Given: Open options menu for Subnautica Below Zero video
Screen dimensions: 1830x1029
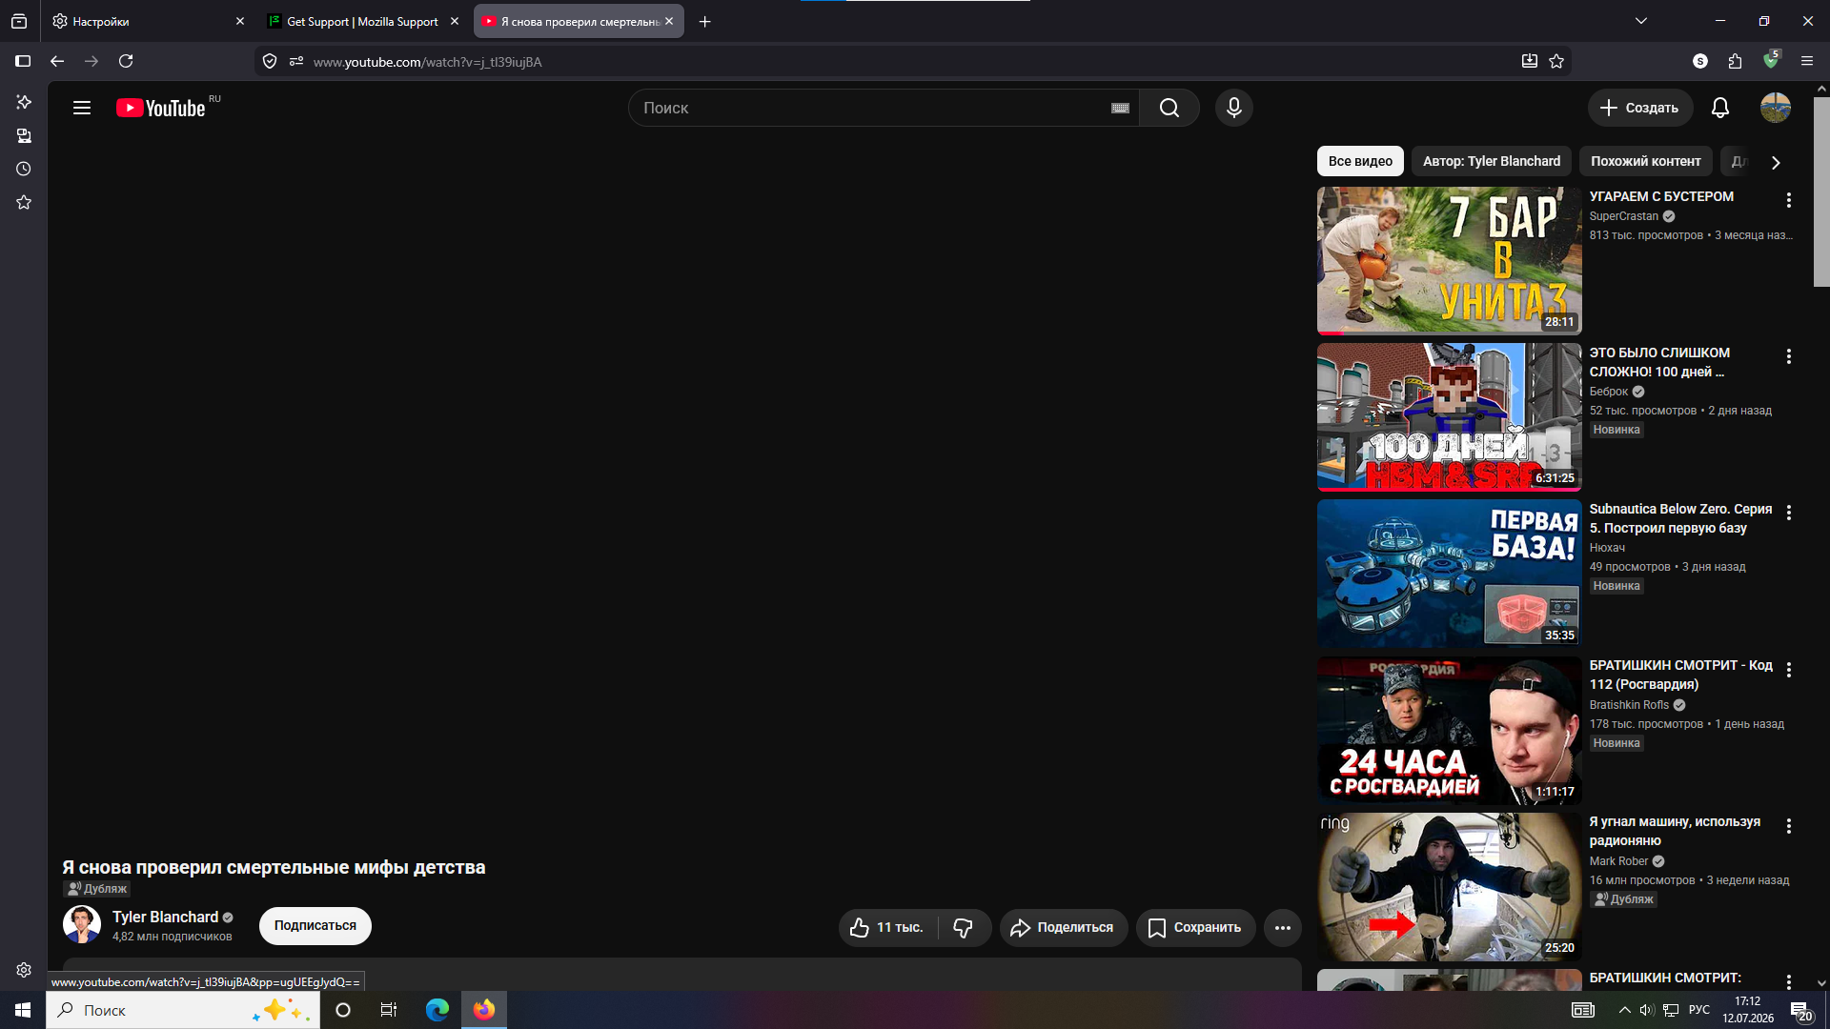Looking at the screenshot, I should tap(1789, 513).
